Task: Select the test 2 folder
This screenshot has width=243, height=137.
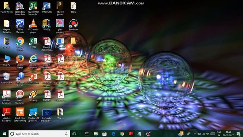Action: [x=73, y=7]
